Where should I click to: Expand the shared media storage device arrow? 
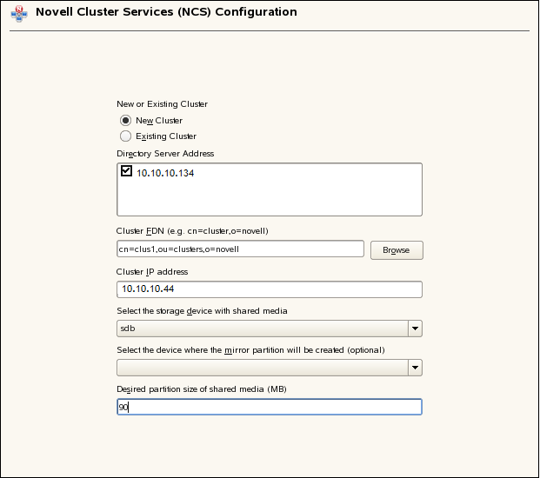pyautogui.click(x=416, y=329)
